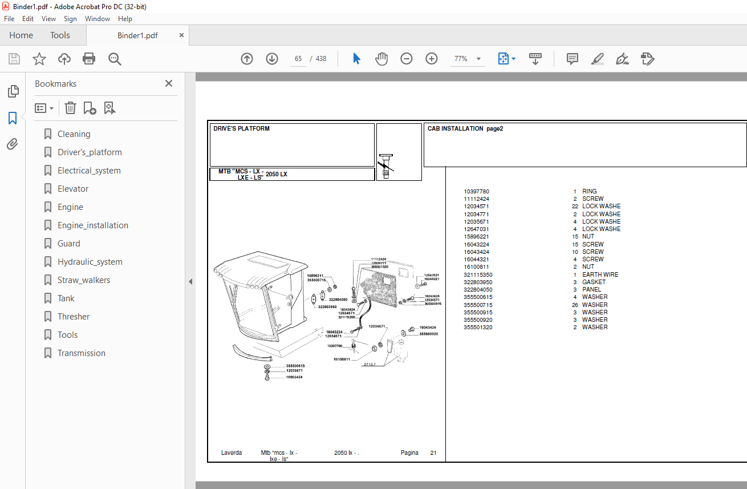Open the Sign document pen tool

coord(623,59)
